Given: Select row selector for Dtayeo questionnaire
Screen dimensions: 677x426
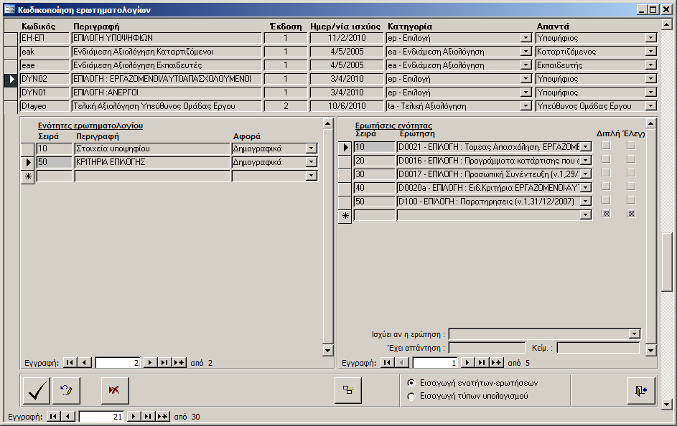Looking at the screenshot, I should click(11, 106).
